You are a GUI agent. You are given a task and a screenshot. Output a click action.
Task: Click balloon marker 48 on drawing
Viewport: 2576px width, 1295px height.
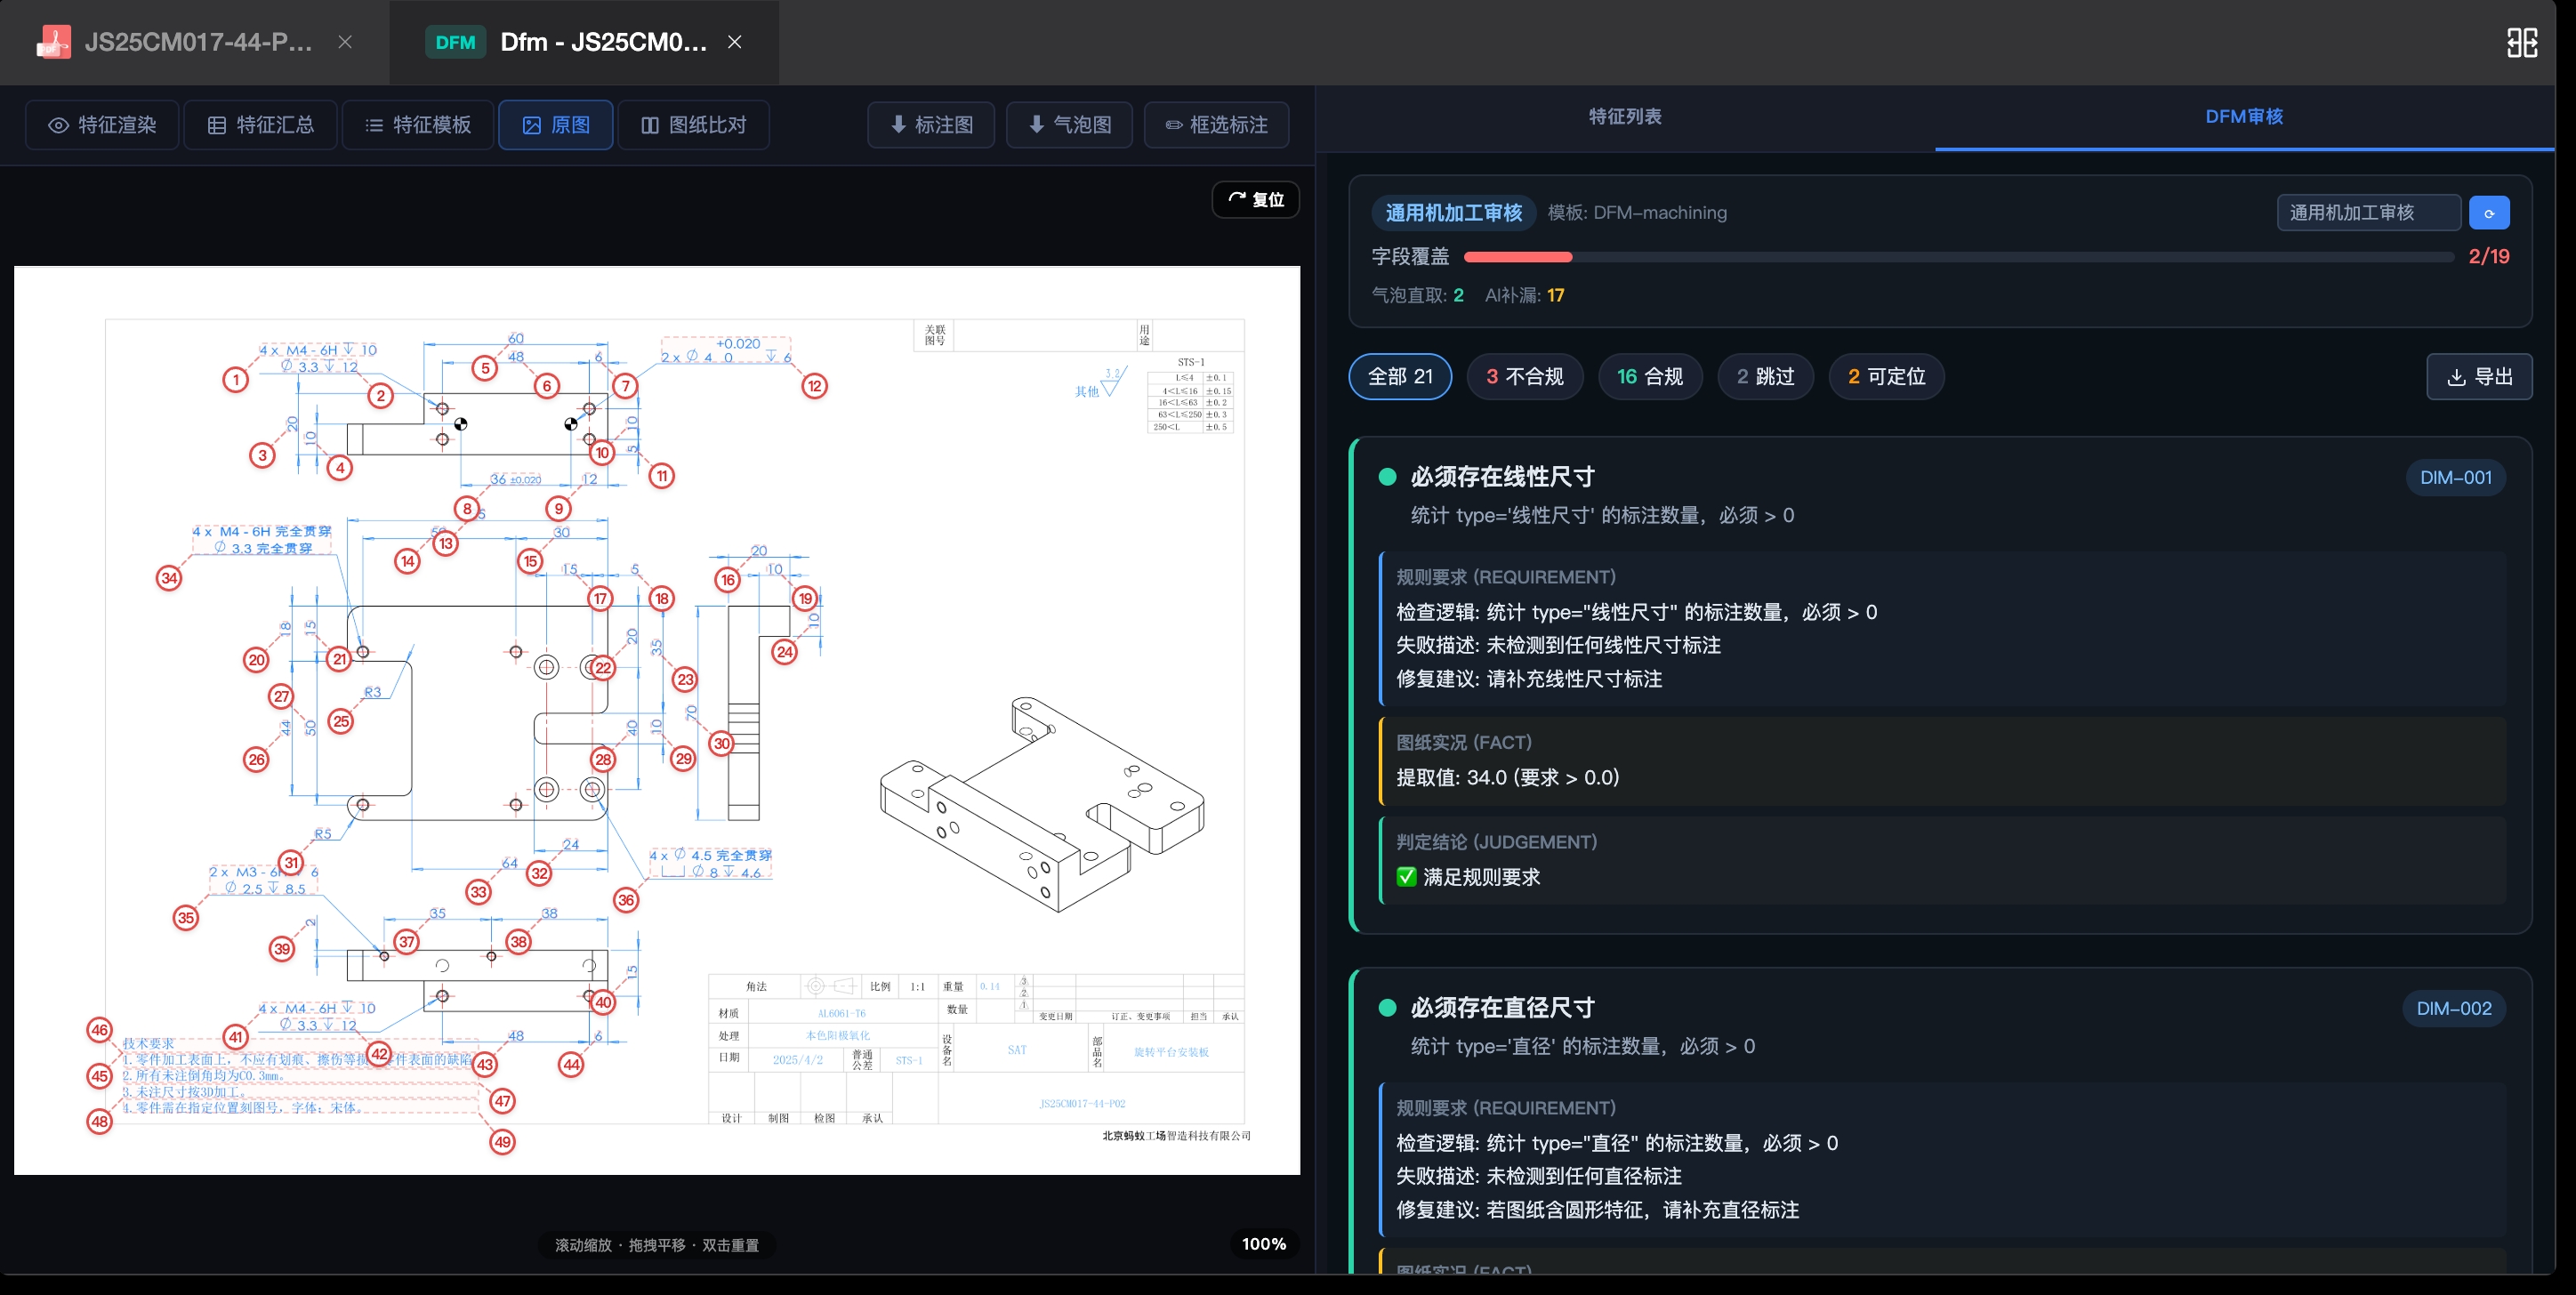click(100, 1122)
